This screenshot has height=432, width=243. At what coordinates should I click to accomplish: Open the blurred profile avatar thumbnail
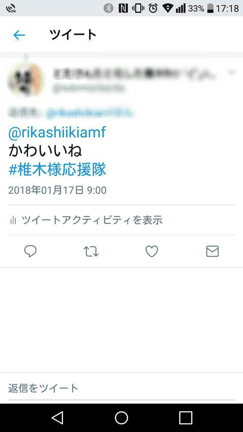[x=25, y=79]
